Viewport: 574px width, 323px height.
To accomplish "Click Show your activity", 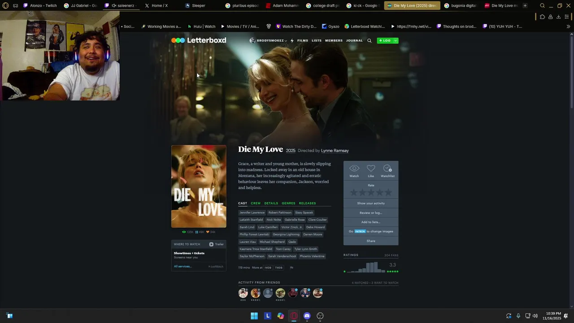I will (x=371, y=203).
